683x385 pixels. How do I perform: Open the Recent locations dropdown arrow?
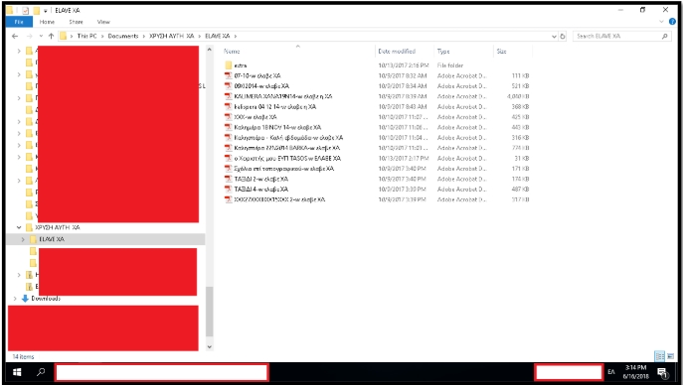tap(41, 36)
